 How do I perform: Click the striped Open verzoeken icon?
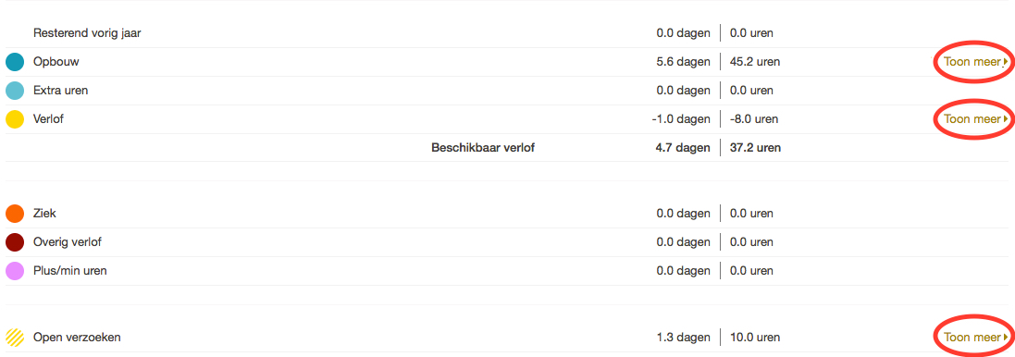[x=15, y=338]
